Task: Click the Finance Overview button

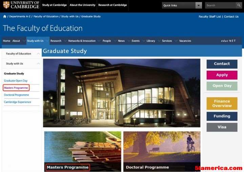Action: (x=222, y=104)
